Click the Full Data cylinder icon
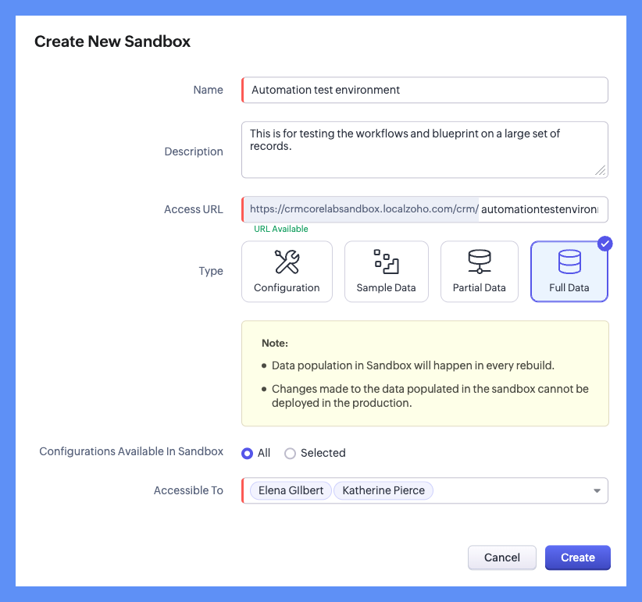 (569, 262)
